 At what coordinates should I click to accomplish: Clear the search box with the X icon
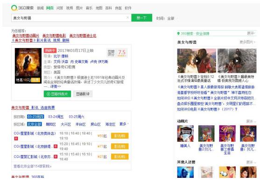tap(127, 18)
